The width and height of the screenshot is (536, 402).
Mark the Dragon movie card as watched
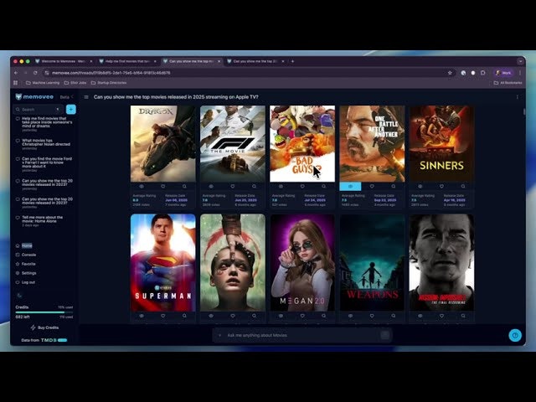(142, 186)
